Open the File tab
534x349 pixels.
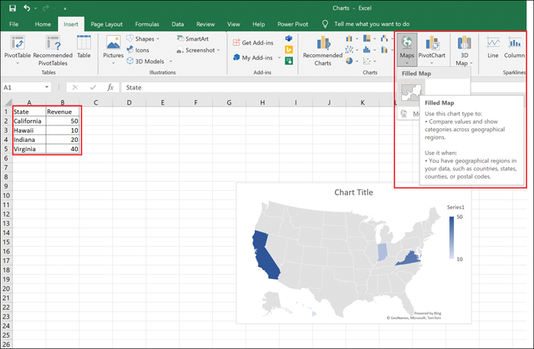coord(14,24)
